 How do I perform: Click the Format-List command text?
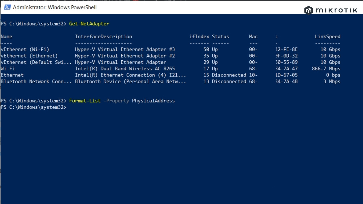85,101
